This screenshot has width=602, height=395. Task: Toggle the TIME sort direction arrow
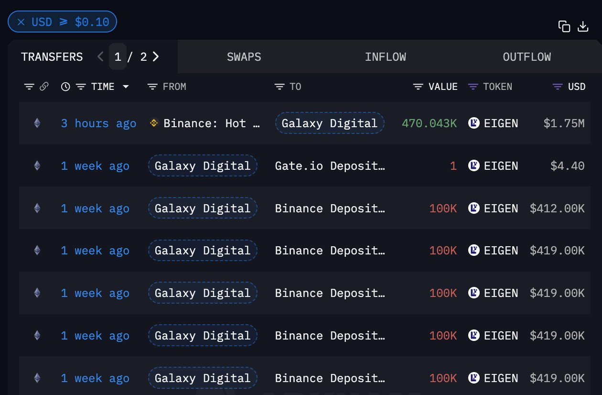click(126, 87)
